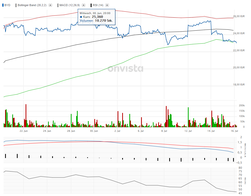
Task: Click the gray Bollinger Band color marker
Action: (x=16, y=5)
